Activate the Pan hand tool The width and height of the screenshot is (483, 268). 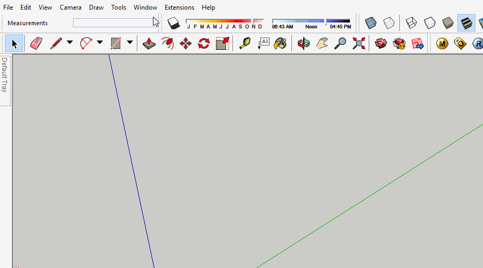(x=321, y=43)
